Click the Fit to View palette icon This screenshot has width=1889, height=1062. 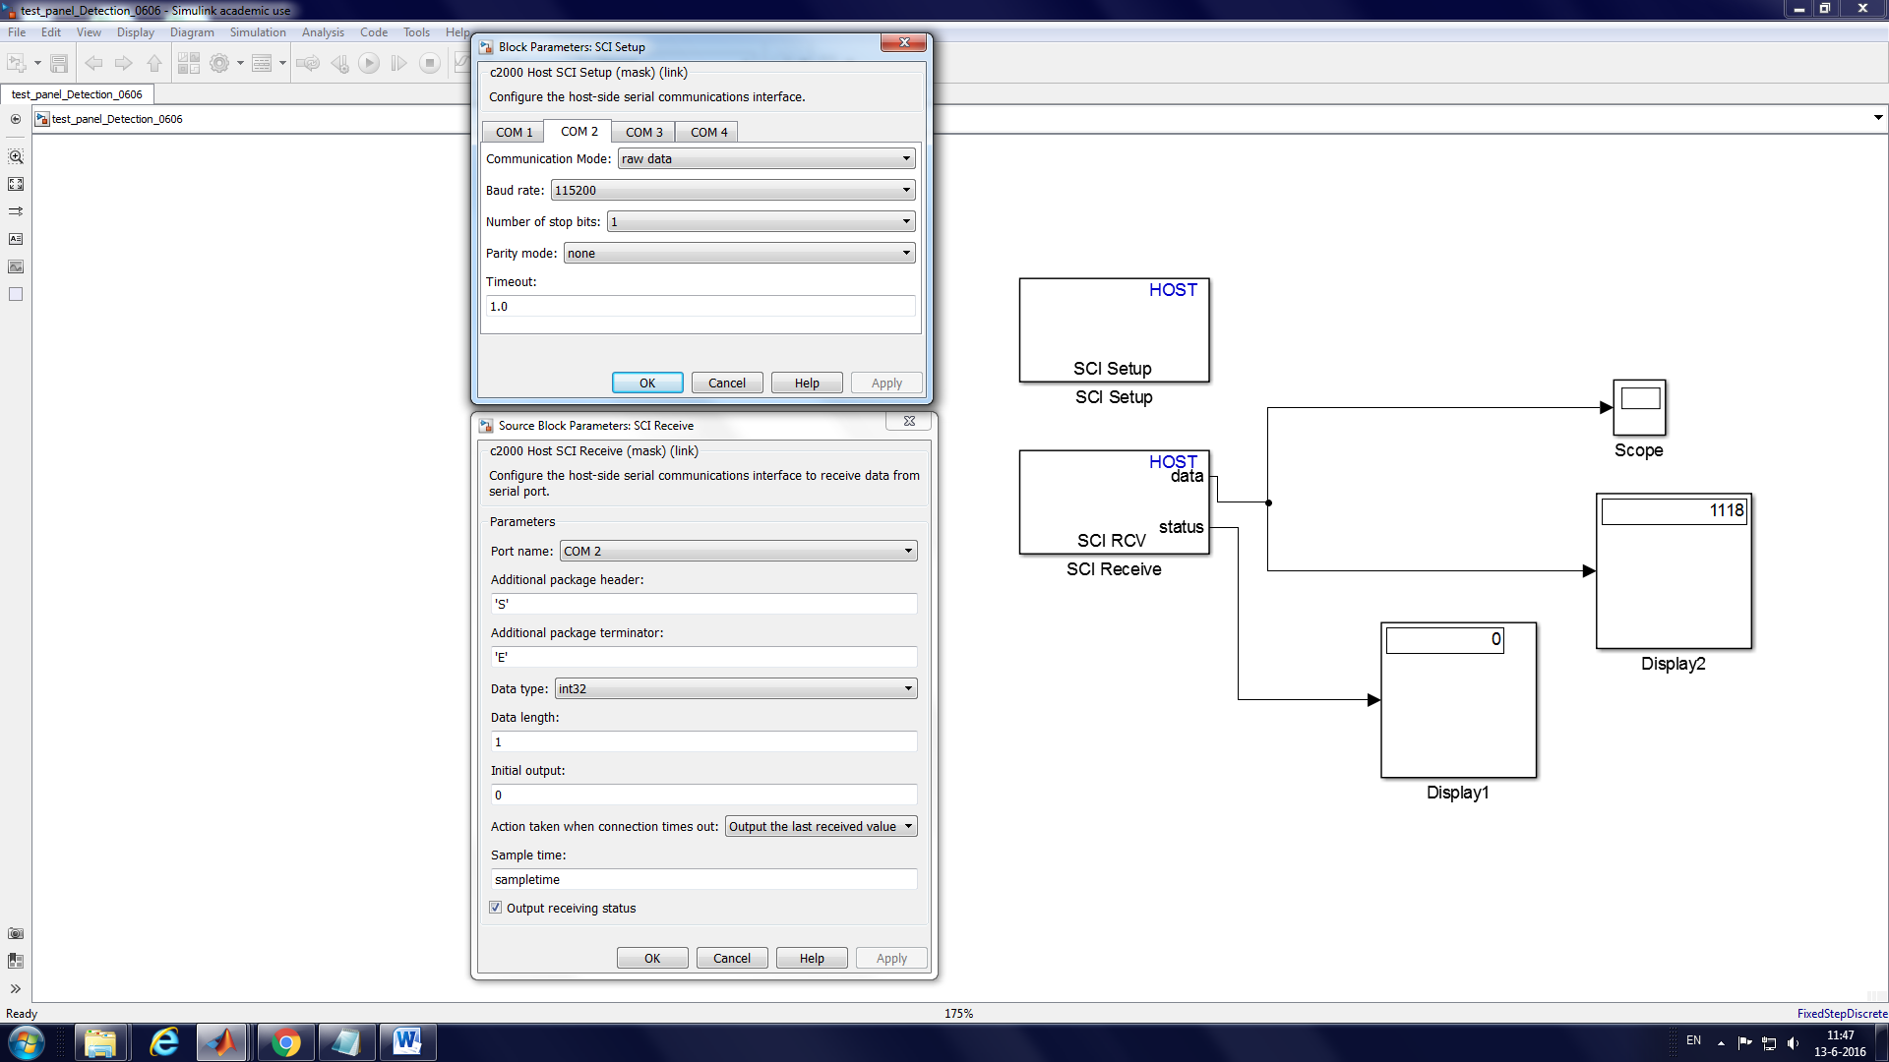pos(16,185)
